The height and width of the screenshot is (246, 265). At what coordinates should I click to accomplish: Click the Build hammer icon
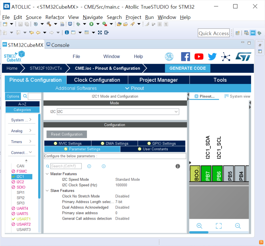point(49,24)
